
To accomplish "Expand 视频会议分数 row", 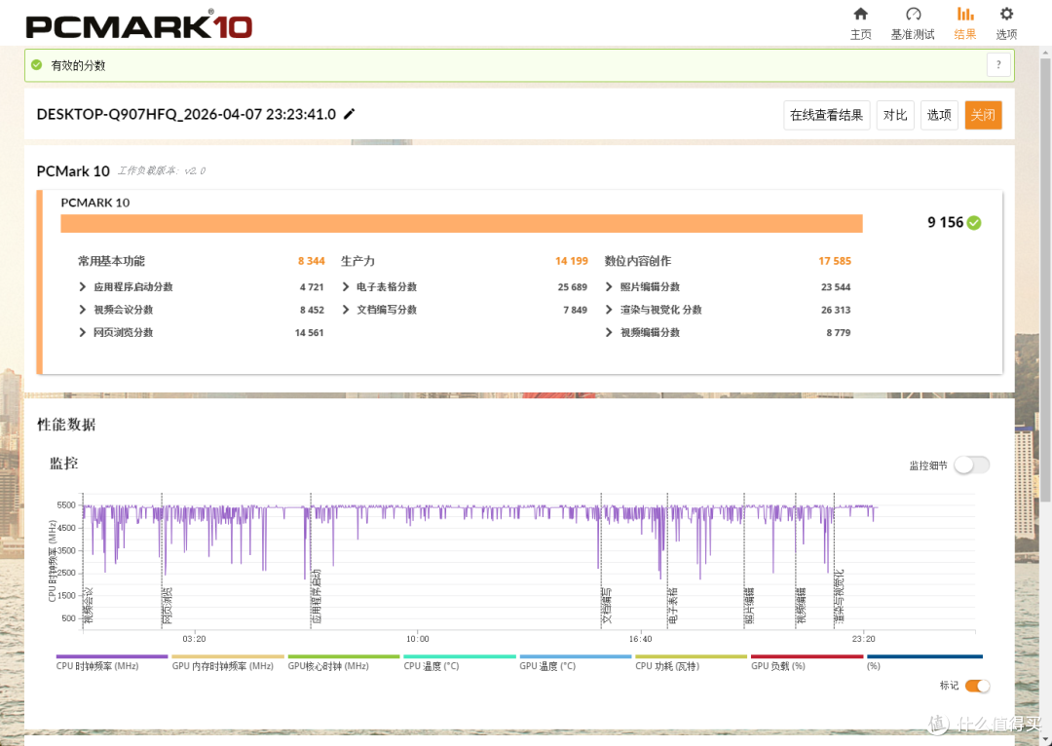I will (x=83, y=310).
